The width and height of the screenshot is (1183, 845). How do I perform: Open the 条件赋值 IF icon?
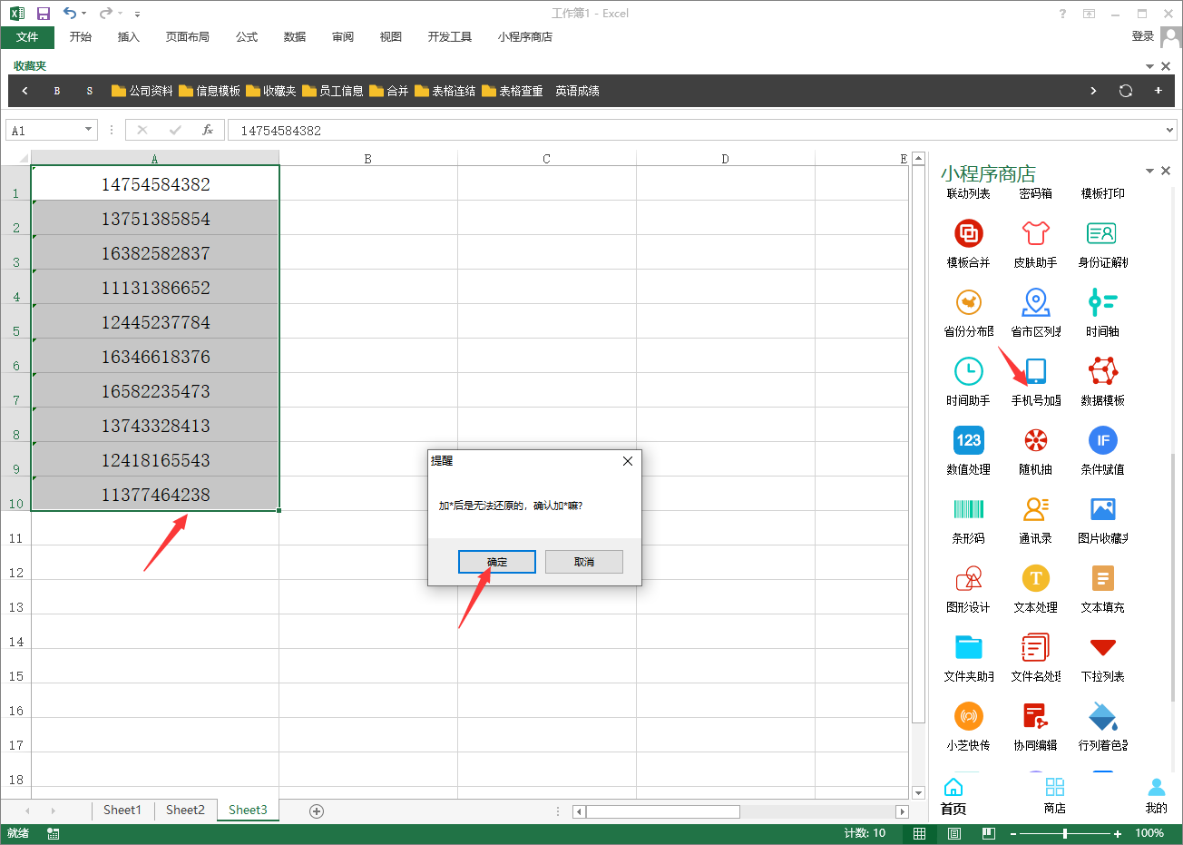1102,441
